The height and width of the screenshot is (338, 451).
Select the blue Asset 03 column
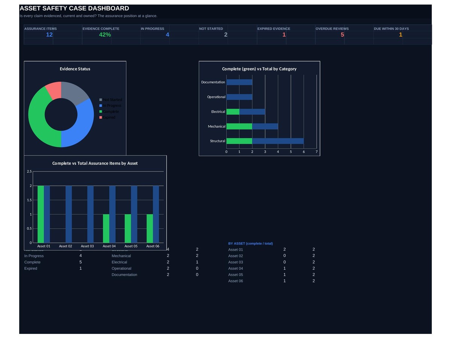click(x=90, y=214)
